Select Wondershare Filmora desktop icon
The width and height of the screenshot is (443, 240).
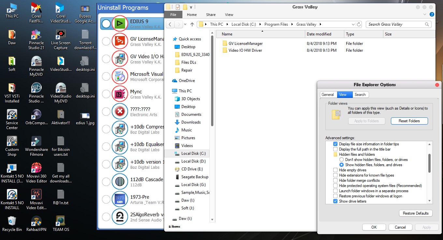36,146
